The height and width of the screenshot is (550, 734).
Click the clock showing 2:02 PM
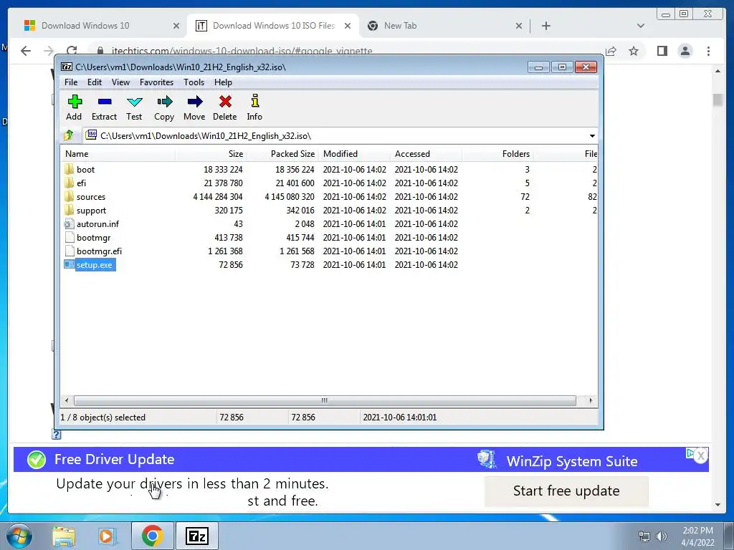pyautogui.click(x=697, y=531)
